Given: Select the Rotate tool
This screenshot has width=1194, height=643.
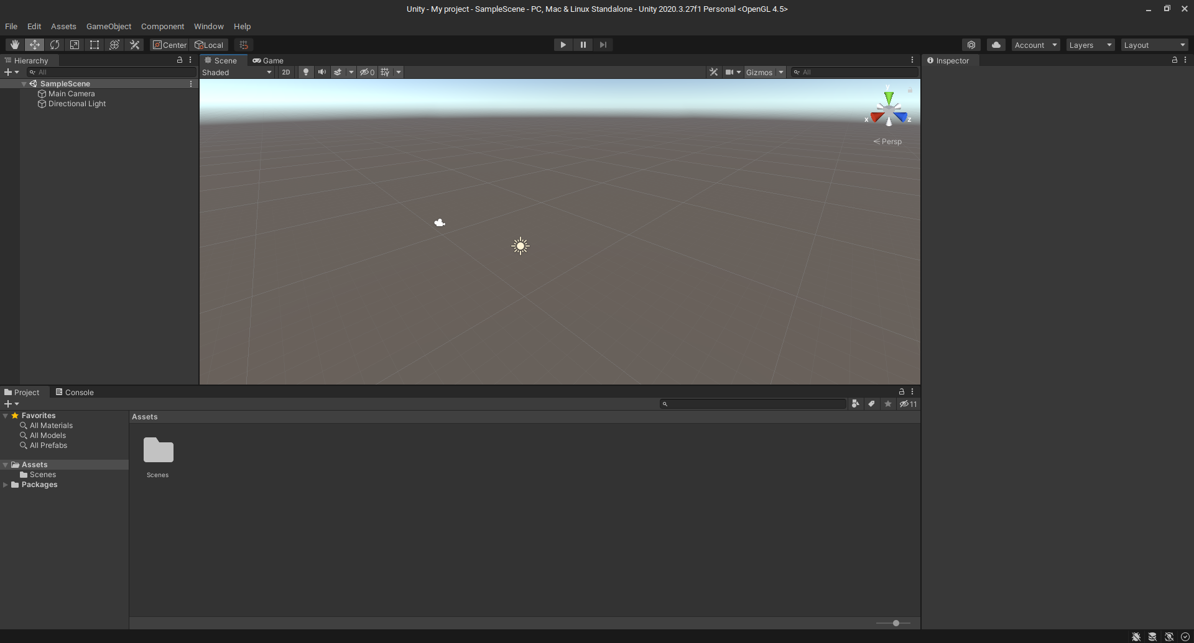Looking at the screenshot, I should (55, 45).
